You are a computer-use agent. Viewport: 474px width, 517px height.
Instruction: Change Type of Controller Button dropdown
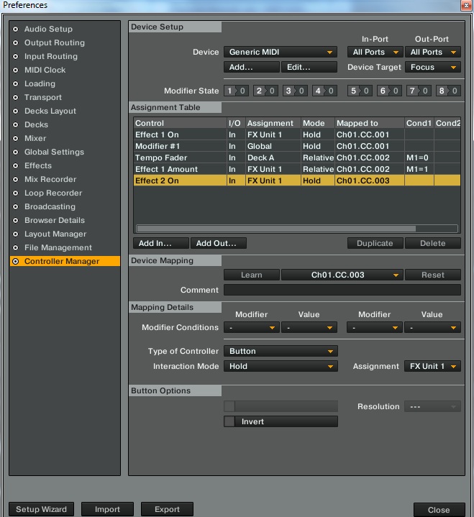click(281, 352)
